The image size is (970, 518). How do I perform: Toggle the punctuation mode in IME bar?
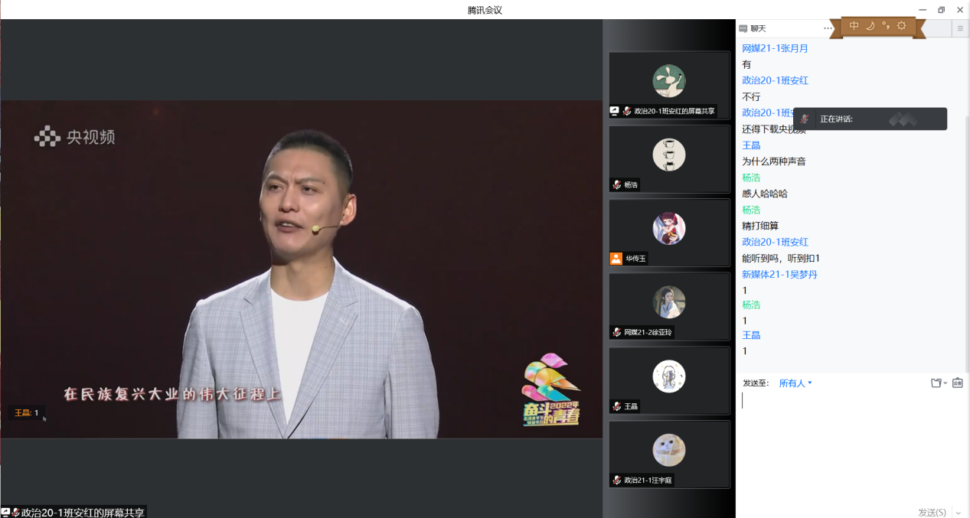(x=886, y=26)
